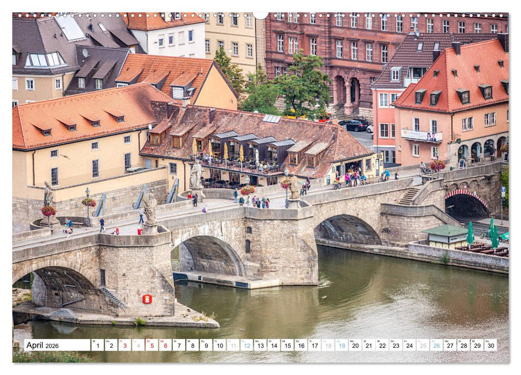
Task: Click the blue Sunday date 19
Action: (x=342, y=347)
